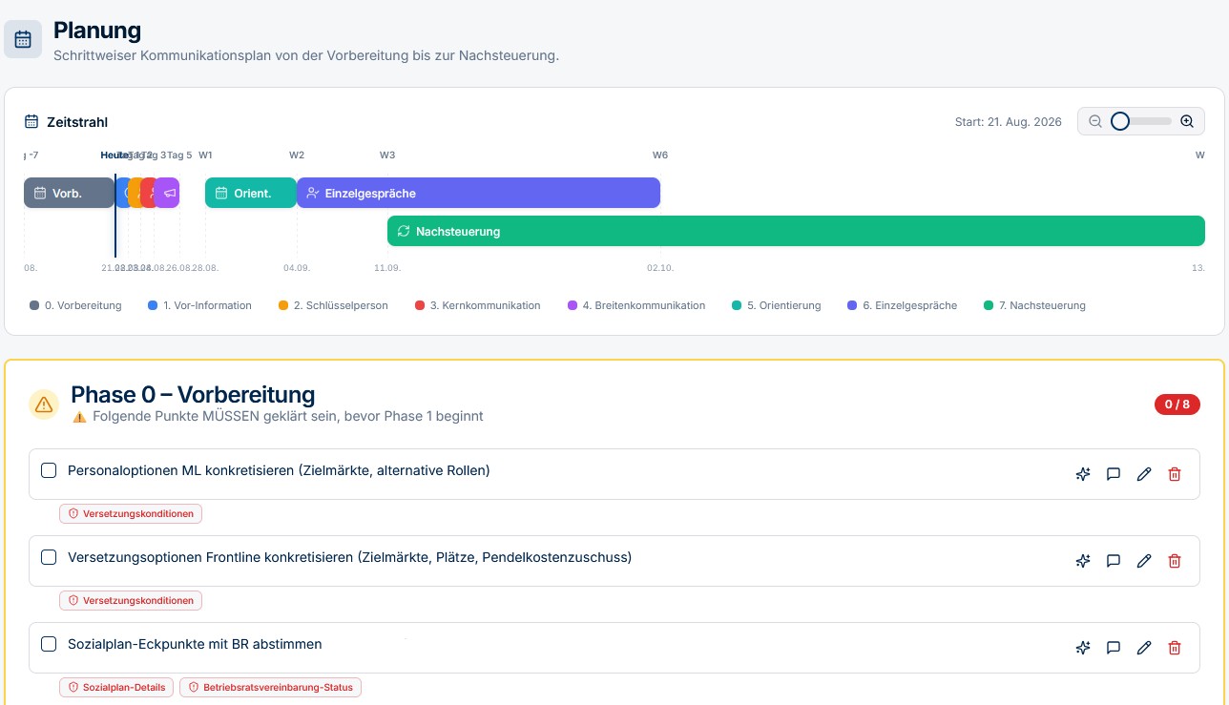This screenshot has width=1229, height=705.
Task: Click the Sozialplan-Details tag
Action: tap(116, 687)
